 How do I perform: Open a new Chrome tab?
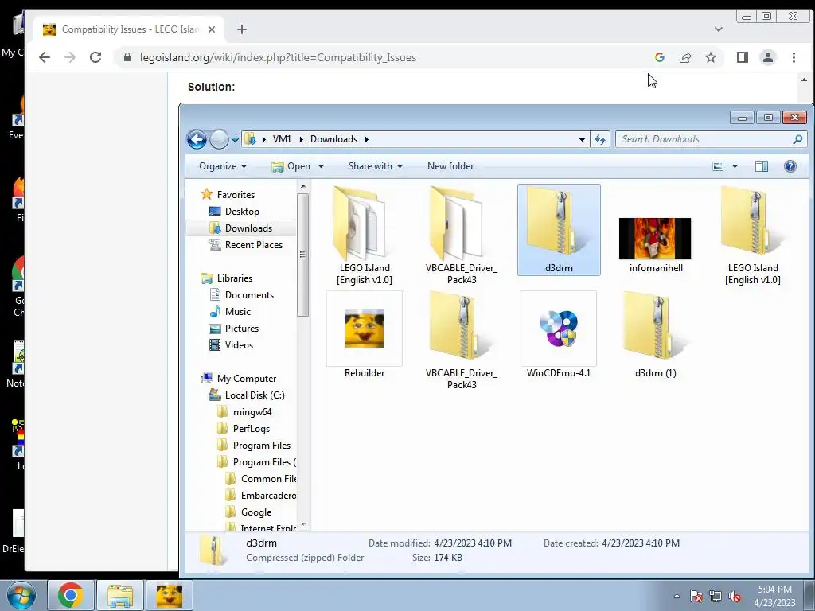[x=242, y=29]
